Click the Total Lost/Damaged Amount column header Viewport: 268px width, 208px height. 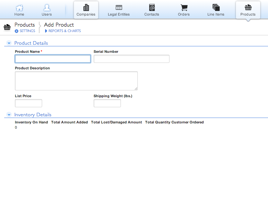coord(116,122)
